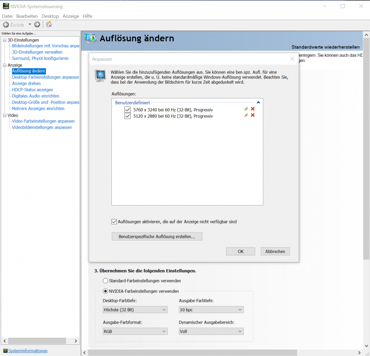The width and height of the screenshot is (370, 356).
Task: Select the 5120 x 2880 bei 60 Hz row text
Action: click(x=173, y=116)
